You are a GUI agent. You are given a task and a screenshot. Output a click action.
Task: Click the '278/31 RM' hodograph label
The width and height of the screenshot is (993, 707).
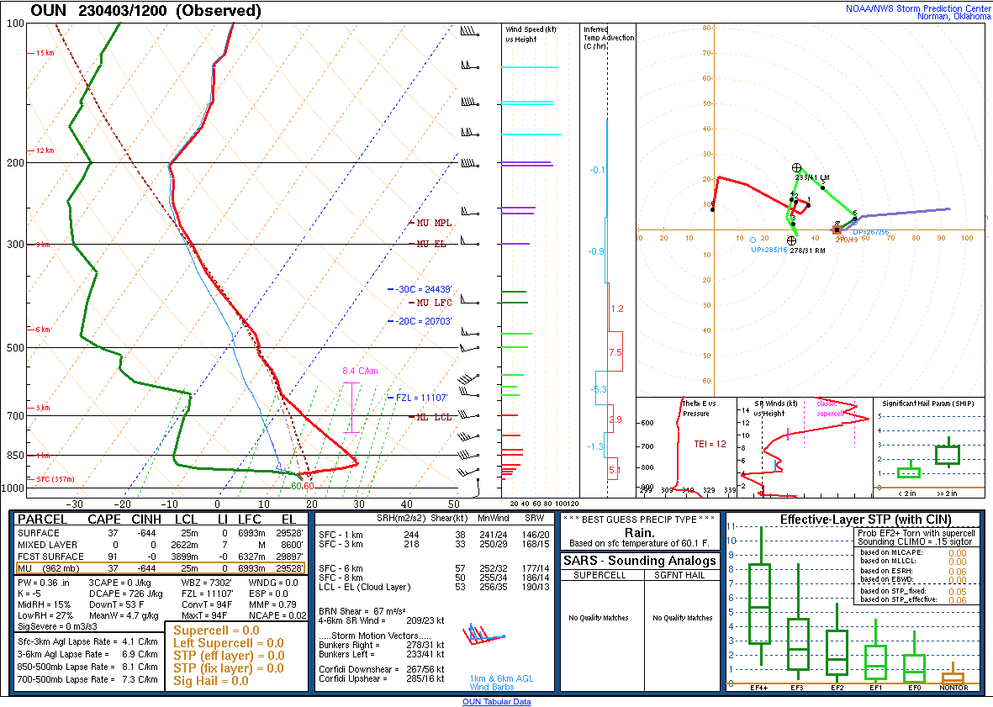coord(807,250)
